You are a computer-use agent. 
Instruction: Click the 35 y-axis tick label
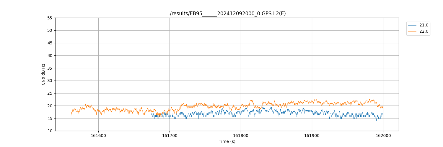(x=50, y=68)
